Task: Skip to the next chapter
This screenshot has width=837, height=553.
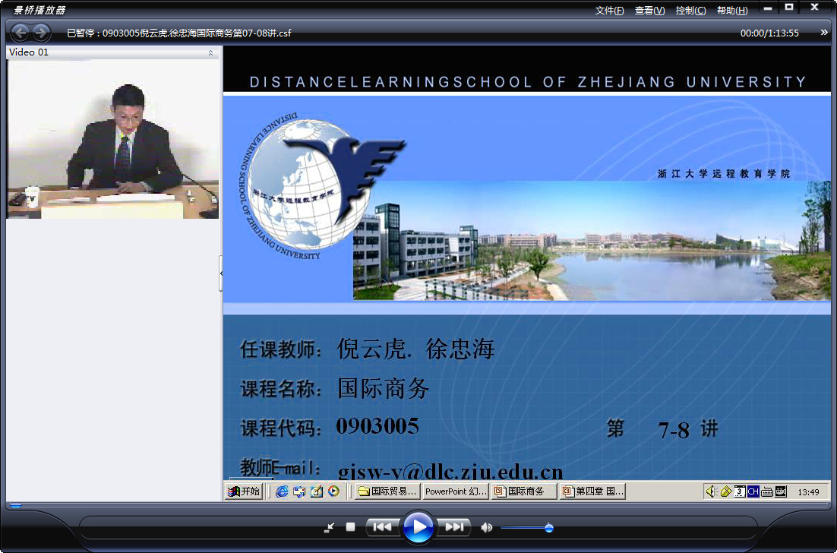Action: [454, 527]
